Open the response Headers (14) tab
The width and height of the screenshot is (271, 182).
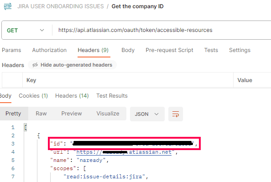[x=72, y=96]
